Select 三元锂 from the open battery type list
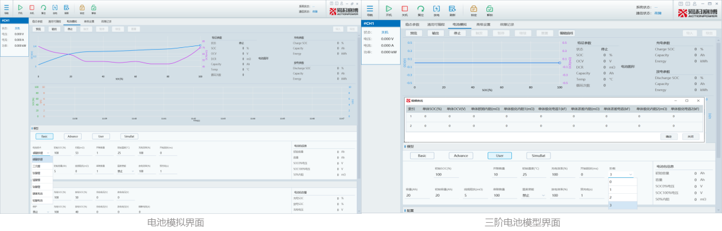 [x=41, y=166]
